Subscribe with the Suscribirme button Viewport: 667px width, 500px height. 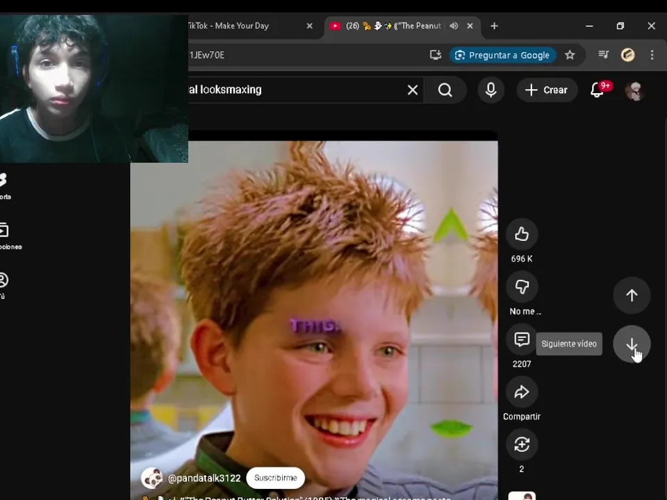click(x=275, y=478)
